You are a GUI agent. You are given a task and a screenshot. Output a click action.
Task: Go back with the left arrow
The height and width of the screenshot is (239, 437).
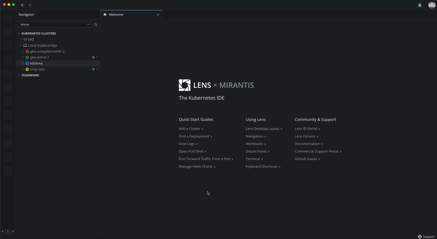point(23,5)
